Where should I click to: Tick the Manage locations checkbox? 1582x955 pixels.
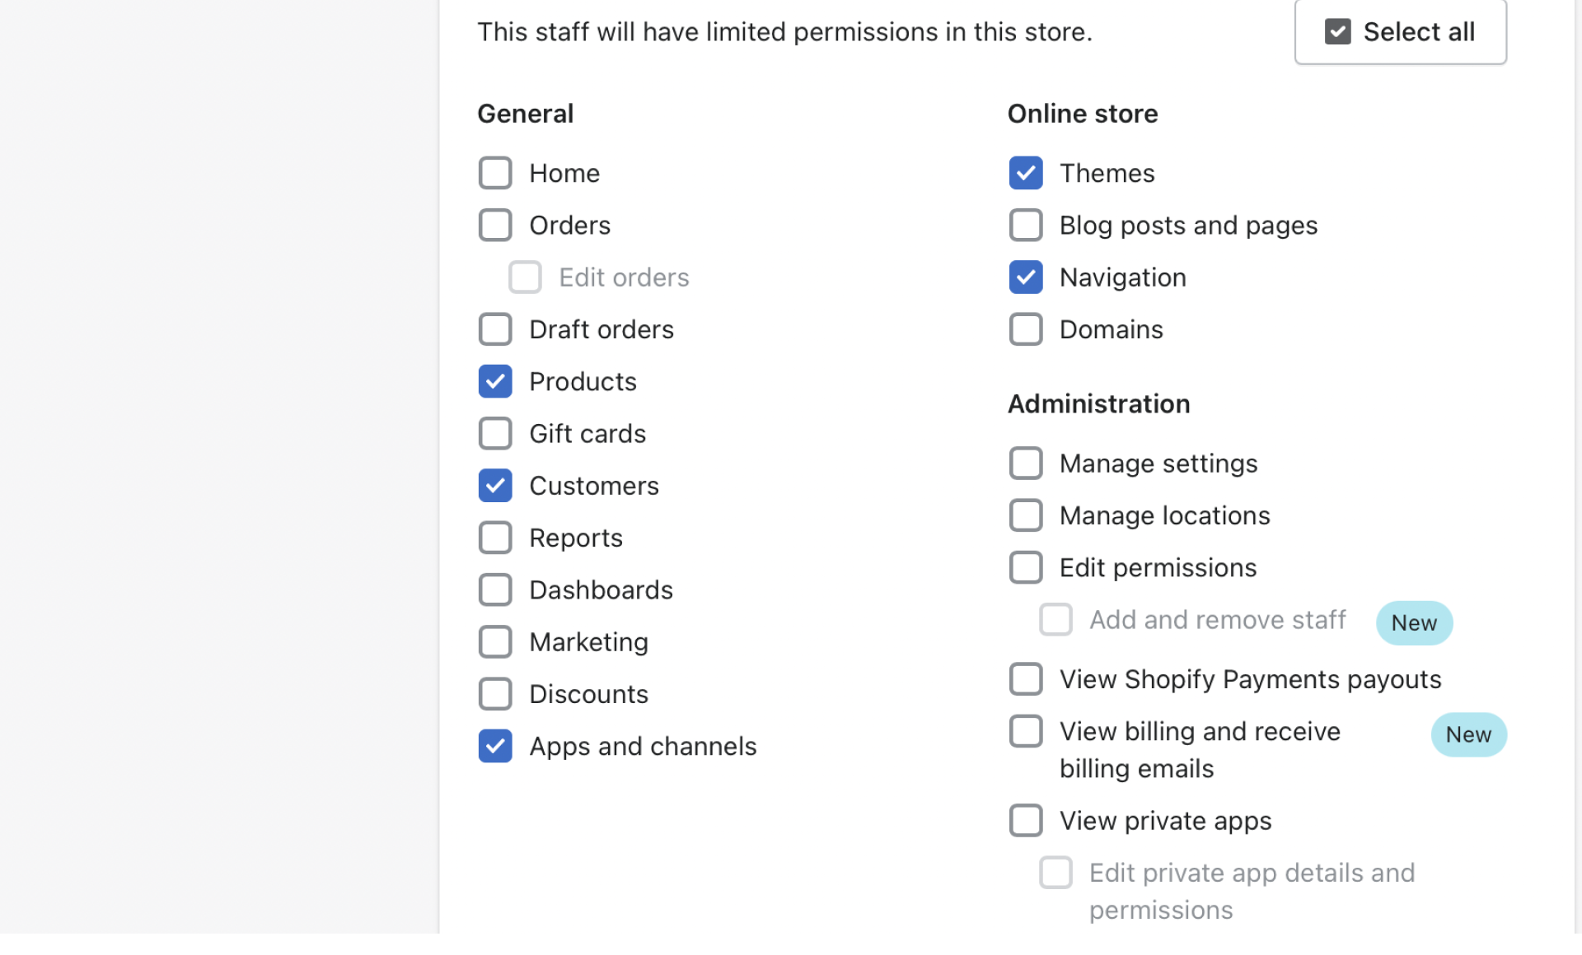point(1026,516)
